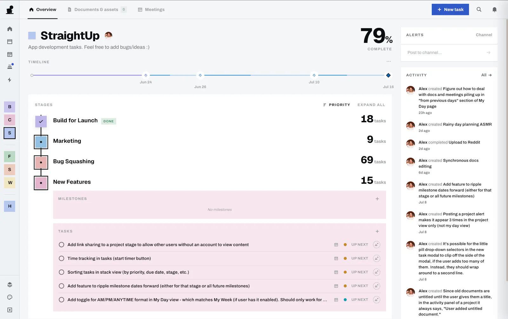Assign a user to the link sharing task
508x319 pixels.
[377, 245]
